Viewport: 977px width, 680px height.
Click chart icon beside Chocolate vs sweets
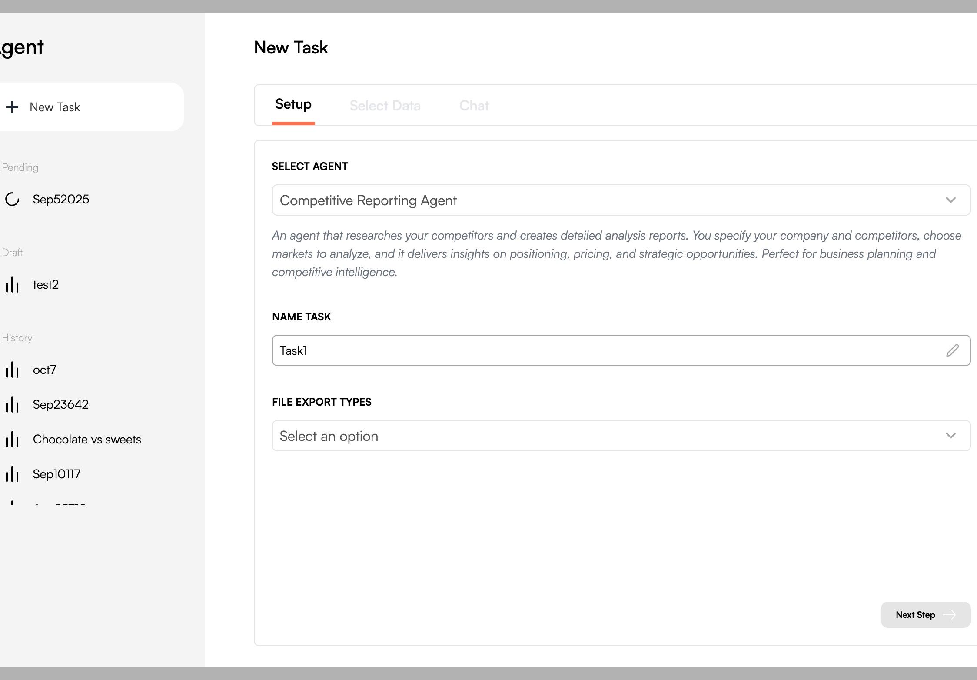click(x=12, y=440)
